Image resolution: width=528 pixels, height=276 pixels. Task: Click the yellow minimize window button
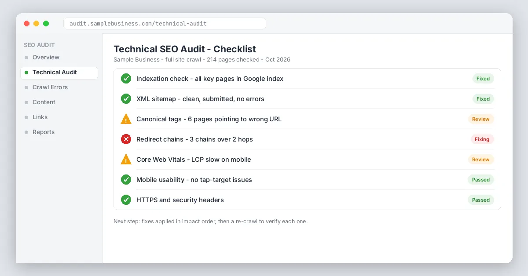click(x=37, y=24)
